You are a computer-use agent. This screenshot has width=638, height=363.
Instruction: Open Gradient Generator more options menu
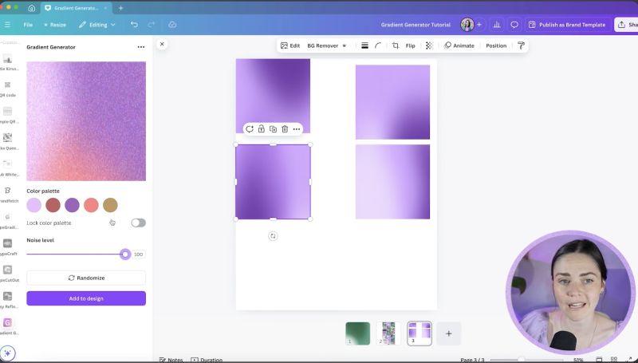point(141,47)
